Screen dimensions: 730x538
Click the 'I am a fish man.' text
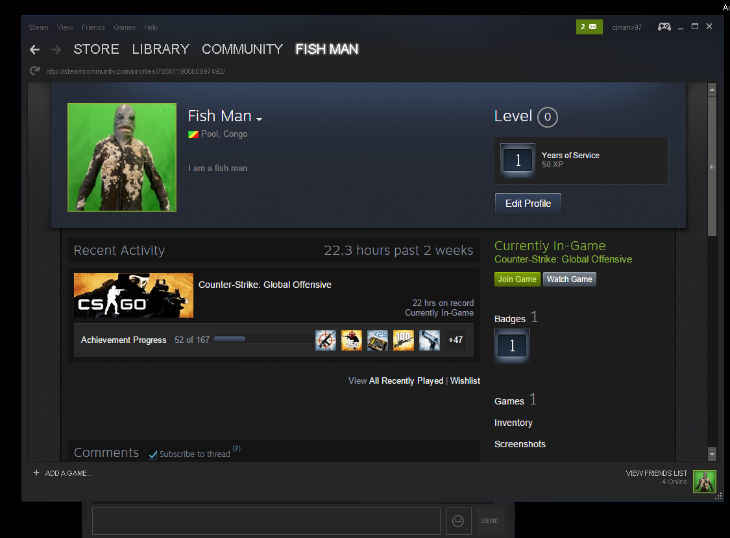point(219,169)
